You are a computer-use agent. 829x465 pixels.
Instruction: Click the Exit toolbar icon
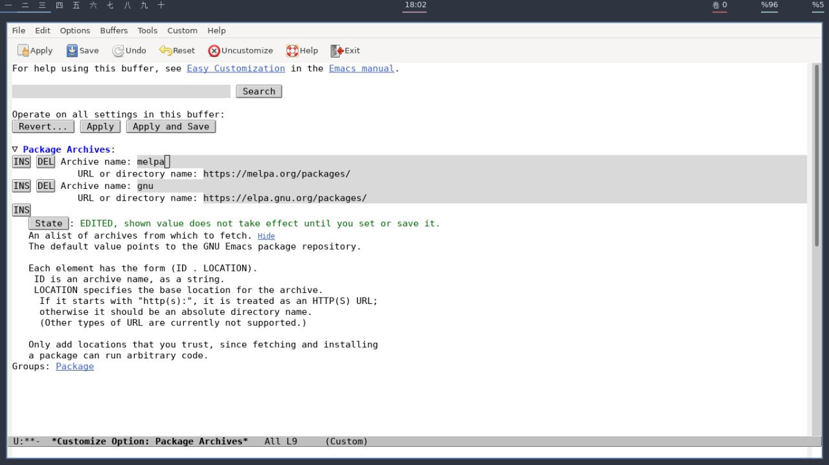(345, 50)
